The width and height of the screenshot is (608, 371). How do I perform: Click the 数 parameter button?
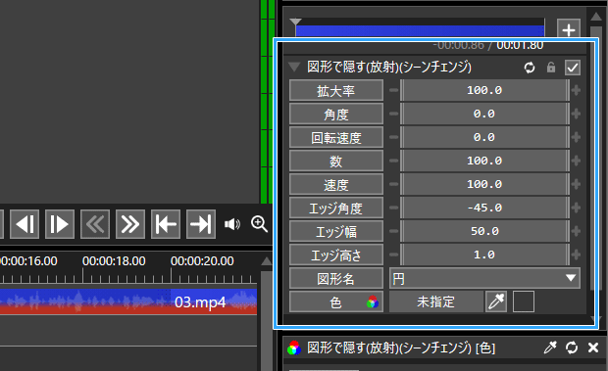coord(336,161)
